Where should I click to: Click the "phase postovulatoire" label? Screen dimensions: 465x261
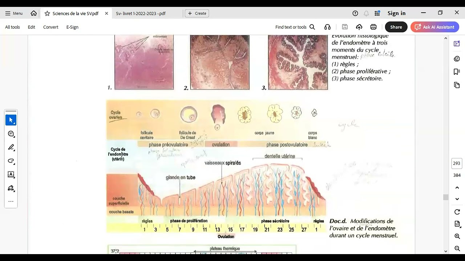tap(287, 145)
